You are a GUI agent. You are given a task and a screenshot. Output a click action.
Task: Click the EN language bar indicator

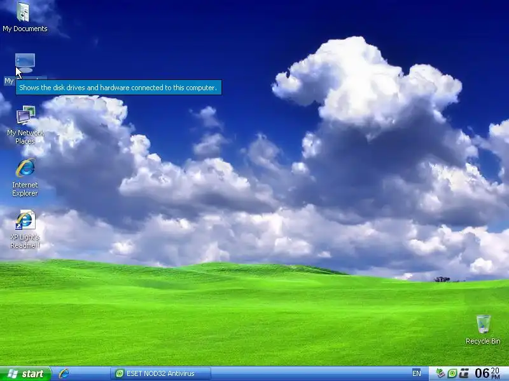(x=417, y=373)
